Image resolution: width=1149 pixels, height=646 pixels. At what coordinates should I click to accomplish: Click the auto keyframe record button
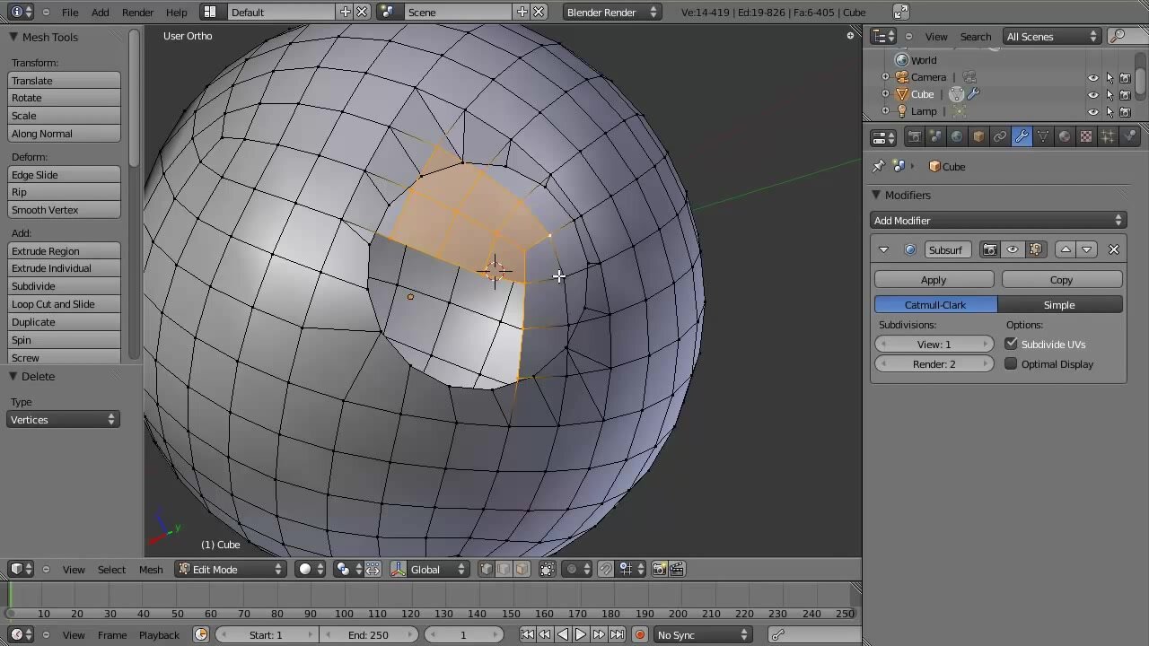click(640, 634)
